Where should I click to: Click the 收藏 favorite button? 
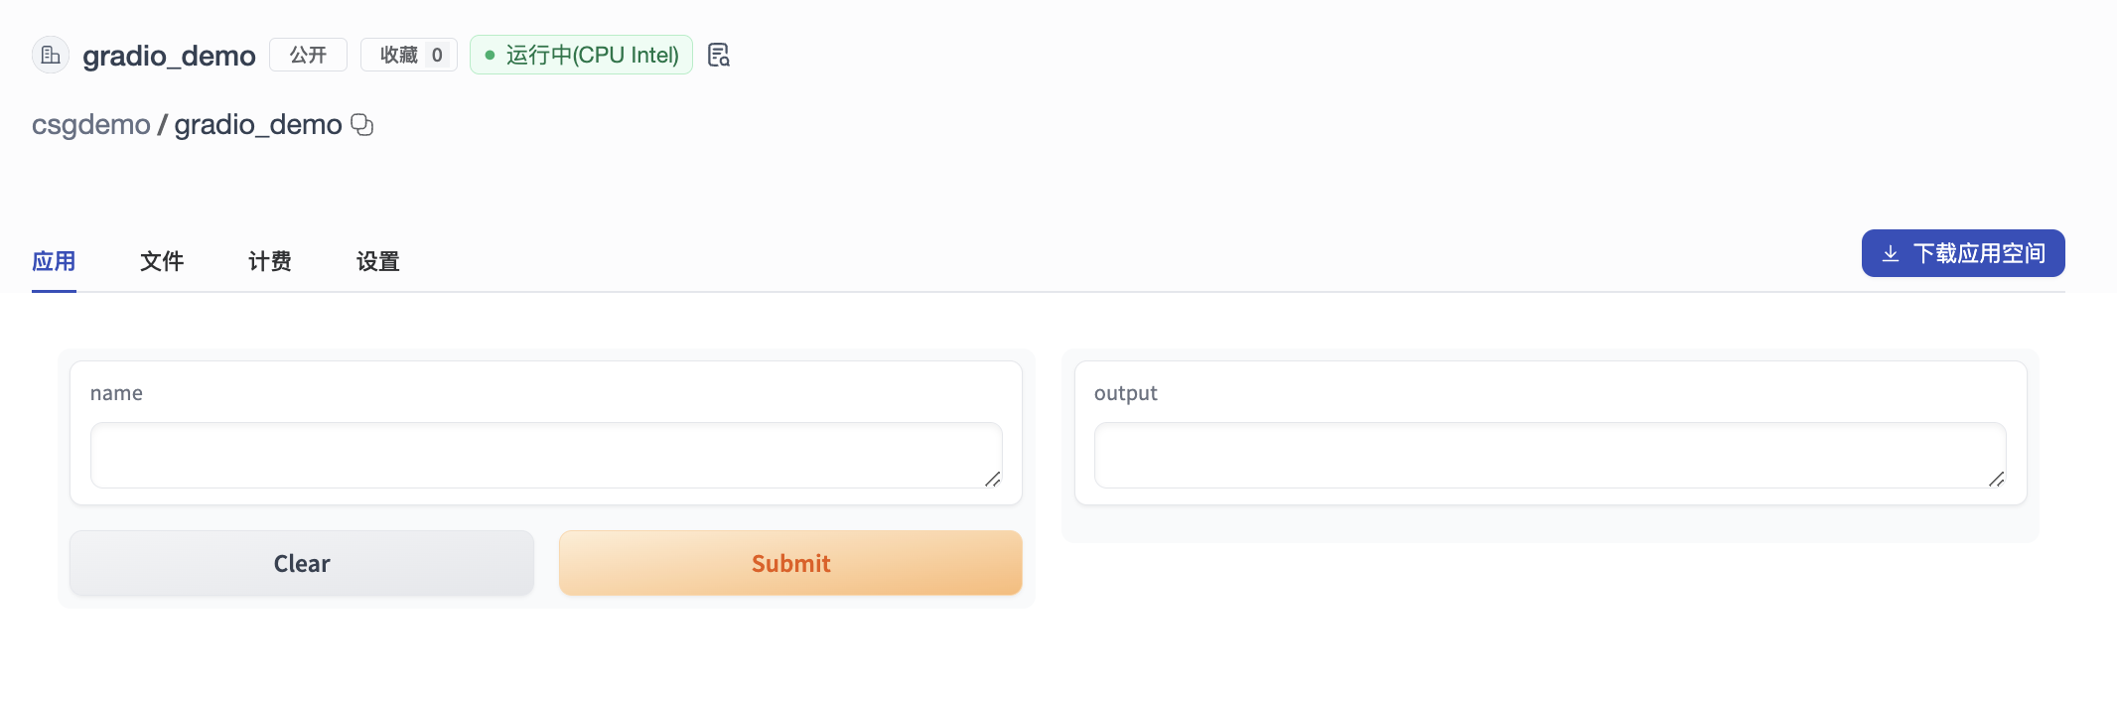point(408,55)
